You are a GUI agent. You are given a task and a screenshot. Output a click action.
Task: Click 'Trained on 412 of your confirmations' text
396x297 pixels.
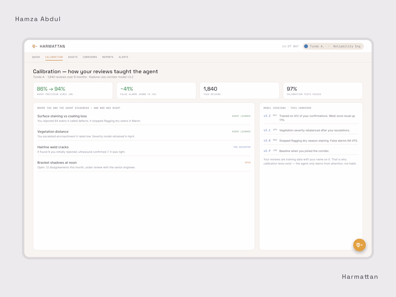point(317,118)
